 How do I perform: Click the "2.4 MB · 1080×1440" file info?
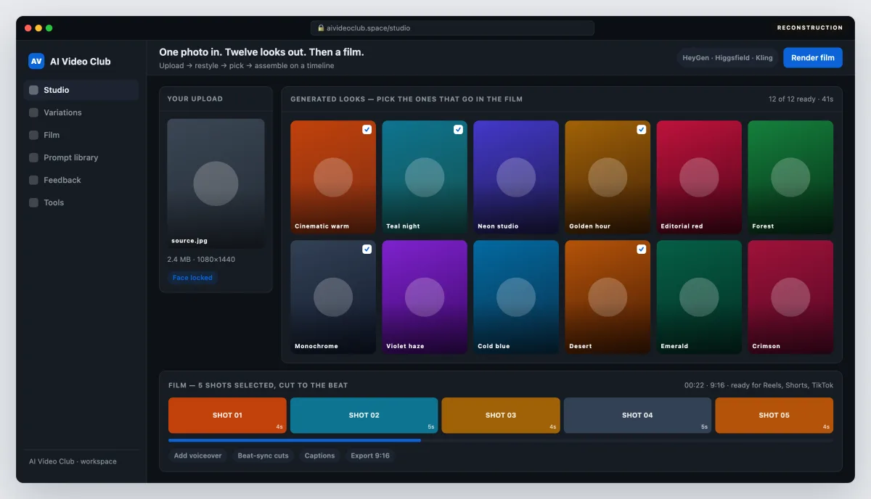point(201,259)
